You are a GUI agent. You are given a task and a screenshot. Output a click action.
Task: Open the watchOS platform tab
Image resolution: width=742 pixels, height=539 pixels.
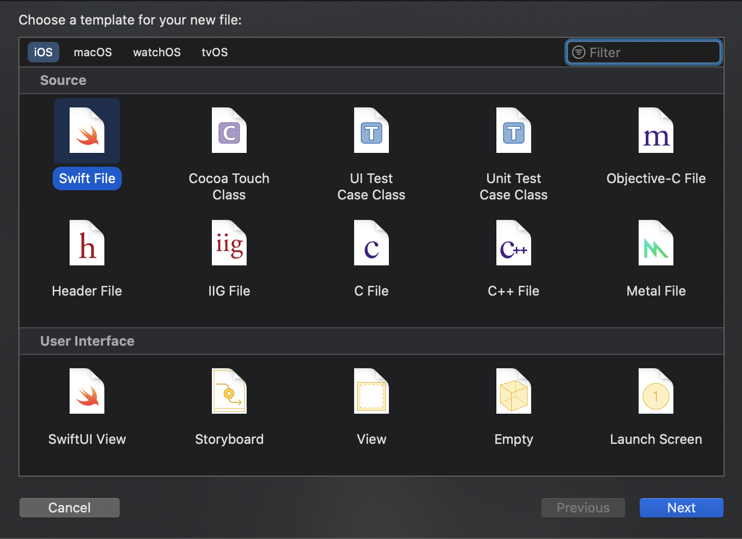(157, 52)
